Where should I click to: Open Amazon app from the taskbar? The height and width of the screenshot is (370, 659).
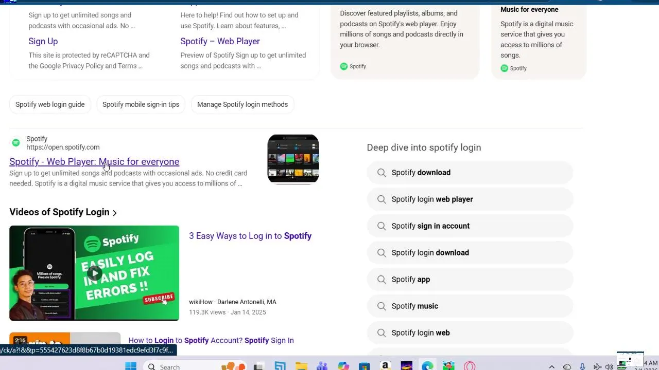pos(385,366)
